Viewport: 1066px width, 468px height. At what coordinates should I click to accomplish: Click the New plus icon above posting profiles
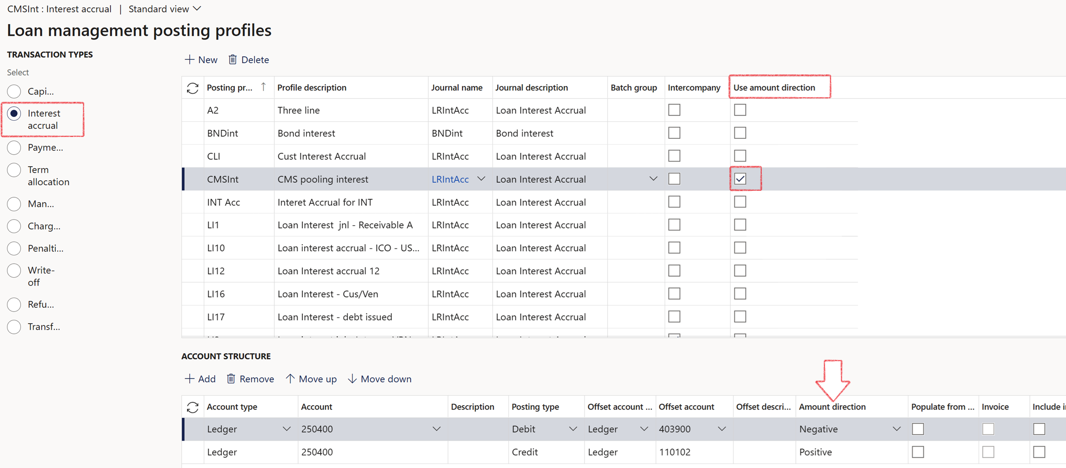point(189,59)
